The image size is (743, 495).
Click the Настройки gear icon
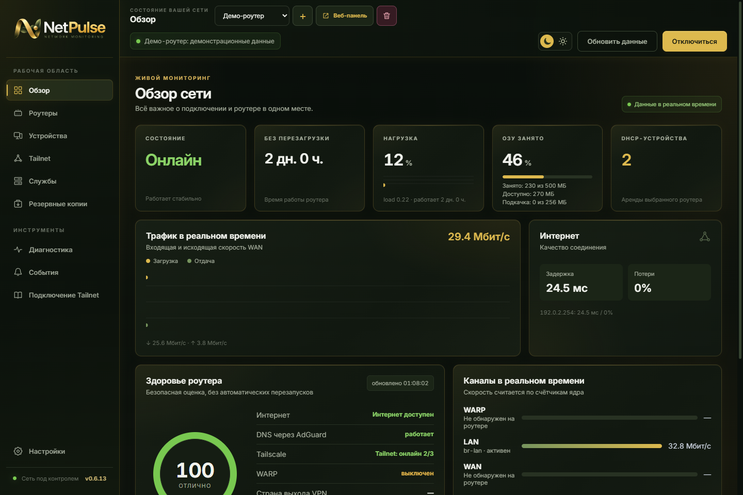pyautogui.click(x=18, y=451)
